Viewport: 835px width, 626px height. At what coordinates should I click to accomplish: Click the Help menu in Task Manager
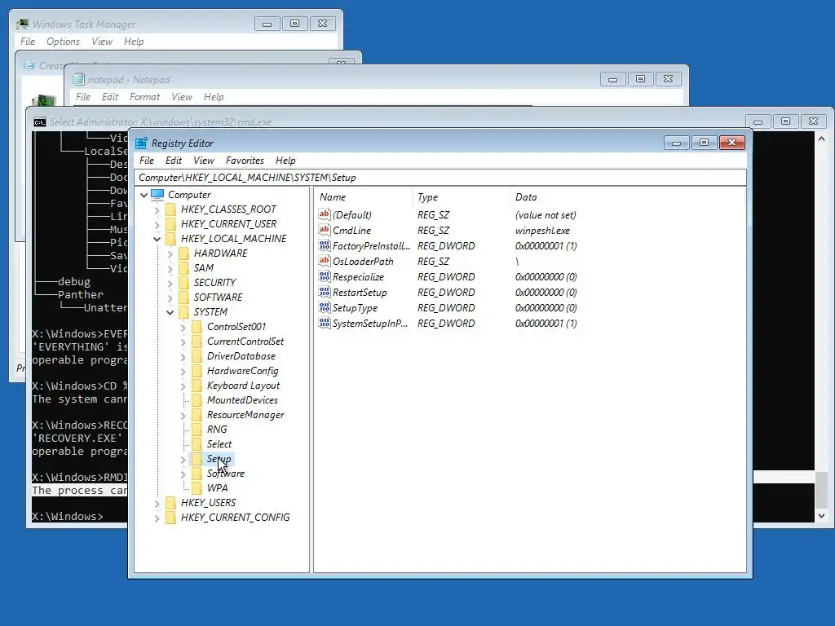point(134,42)
